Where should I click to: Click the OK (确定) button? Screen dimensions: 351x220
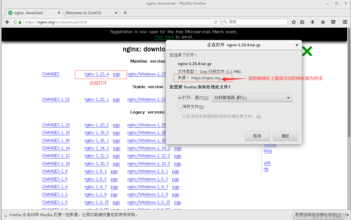[285, 136]
